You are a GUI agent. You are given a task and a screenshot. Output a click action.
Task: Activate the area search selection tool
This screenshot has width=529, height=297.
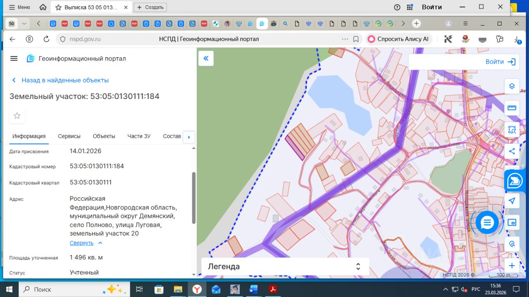(x=512, y=130)
